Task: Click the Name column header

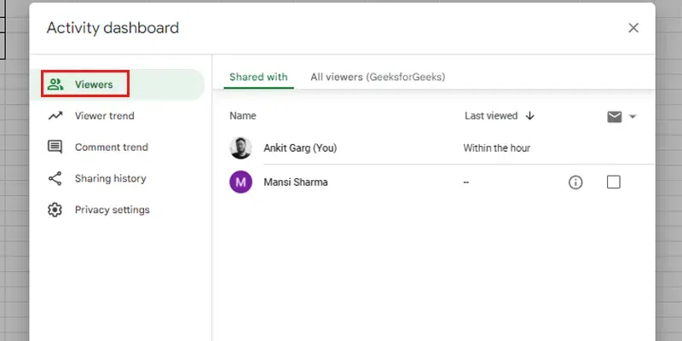Action: [x=243, y=116]
